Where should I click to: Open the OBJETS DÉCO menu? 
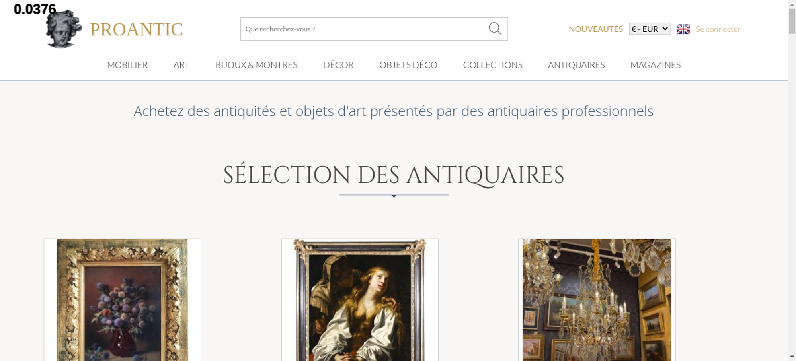point(408,65)
